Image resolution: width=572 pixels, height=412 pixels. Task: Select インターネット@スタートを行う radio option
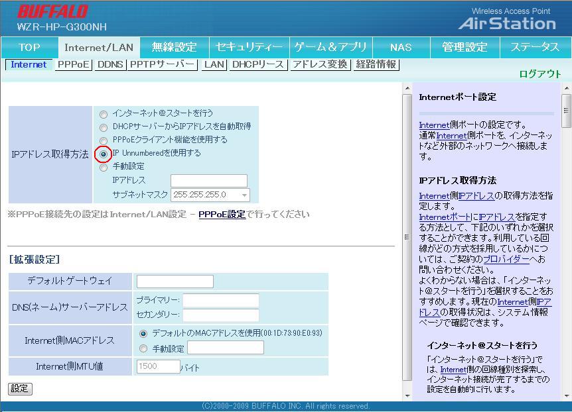click(104, 114)
